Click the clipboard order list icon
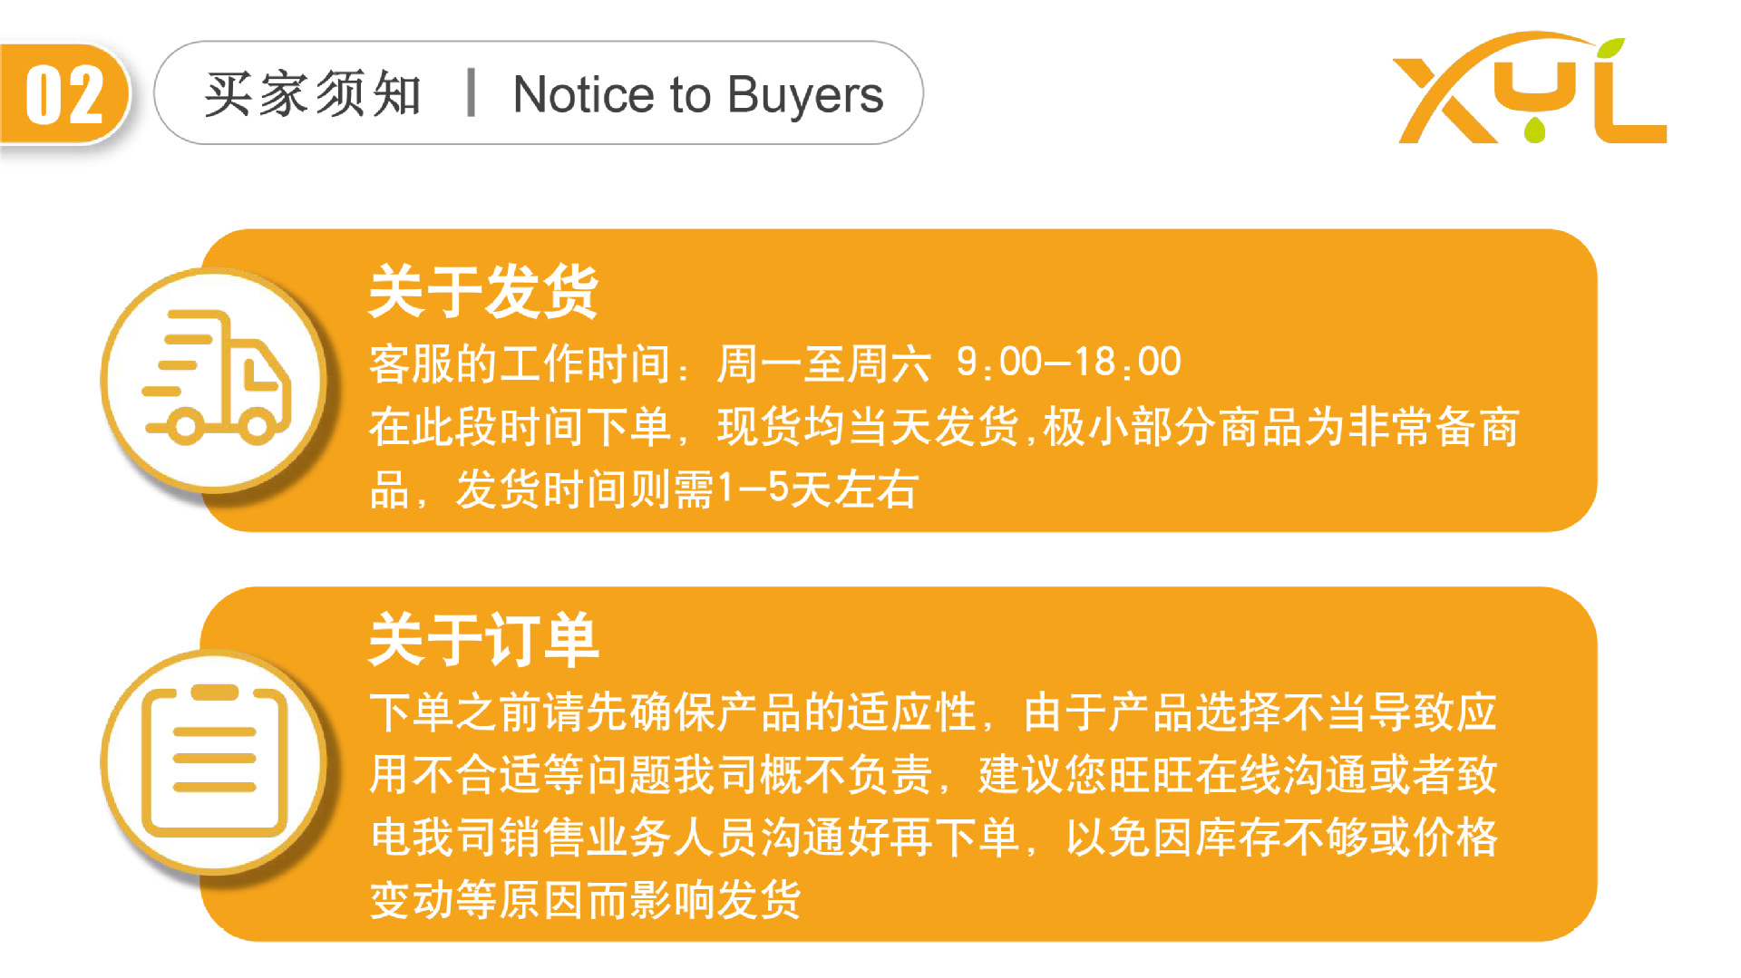This screenshot has width=1741, height=978. pos(216,760)
